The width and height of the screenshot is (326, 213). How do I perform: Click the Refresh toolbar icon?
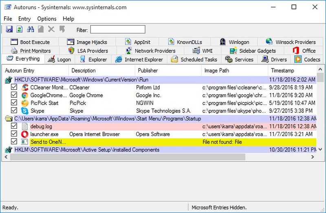[x=20, y=29]
